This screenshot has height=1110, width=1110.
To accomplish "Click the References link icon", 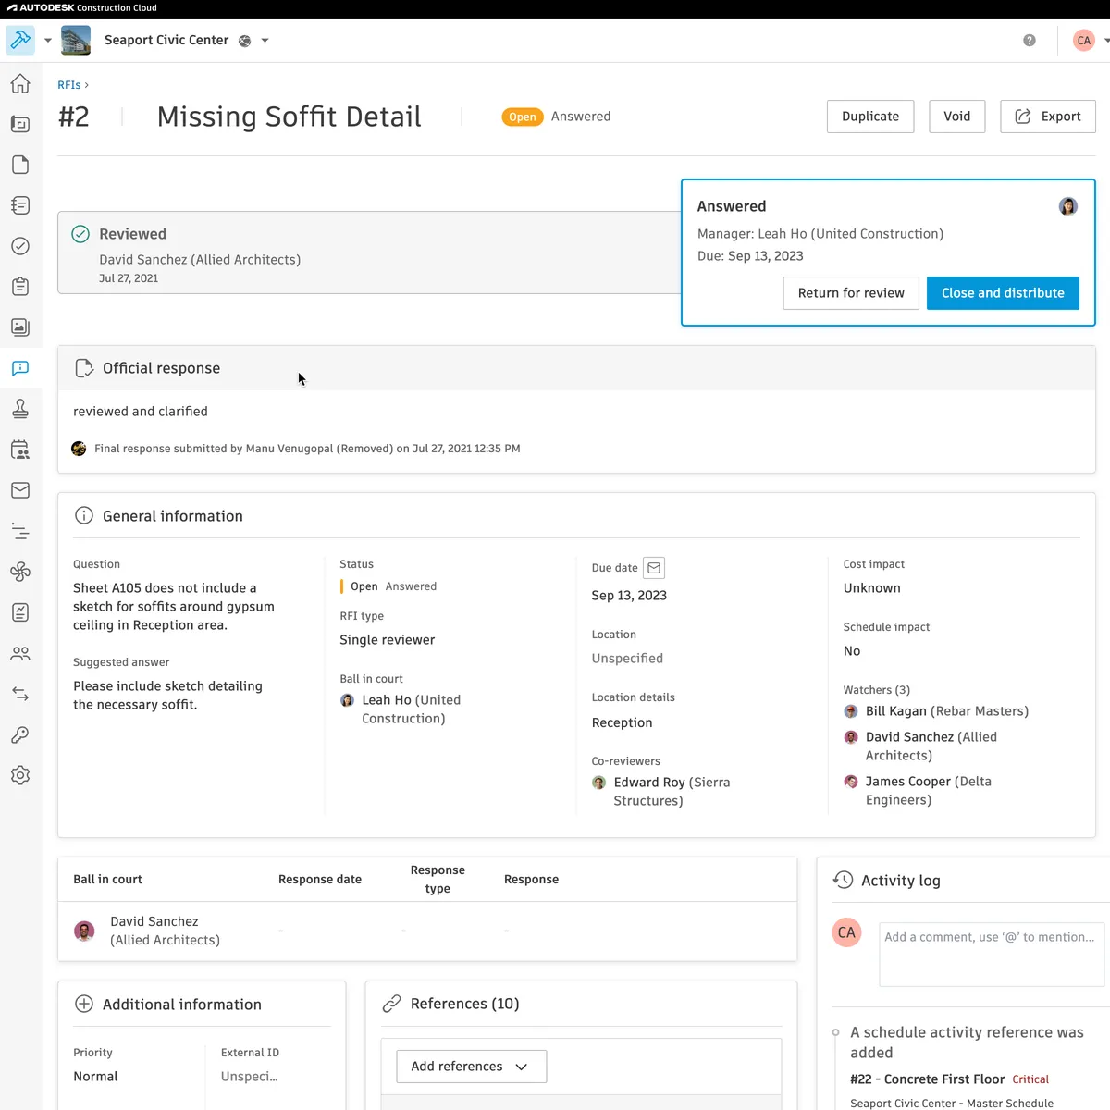I will tap(391, 1004).
